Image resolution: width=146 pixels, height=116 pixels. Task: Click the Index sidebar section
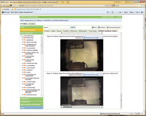coord(32,108)
